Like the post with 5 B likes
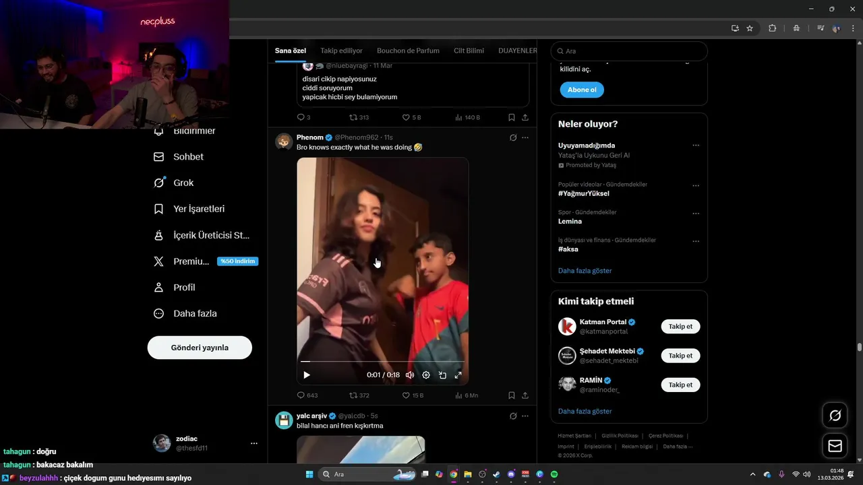This screenshot has width=863, height=485. (411, 117)
